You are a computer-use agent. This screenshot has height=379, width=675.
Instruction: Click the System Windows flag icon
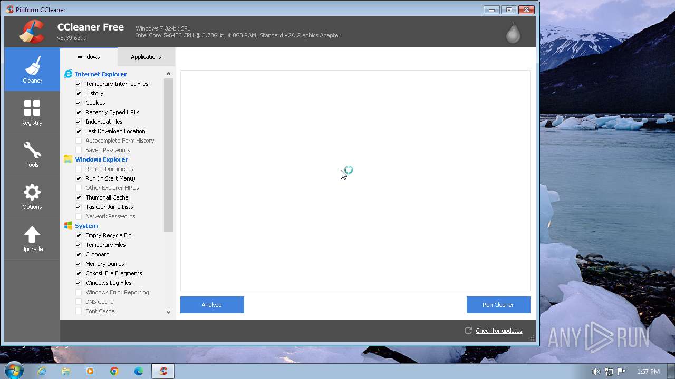(68, 226)
